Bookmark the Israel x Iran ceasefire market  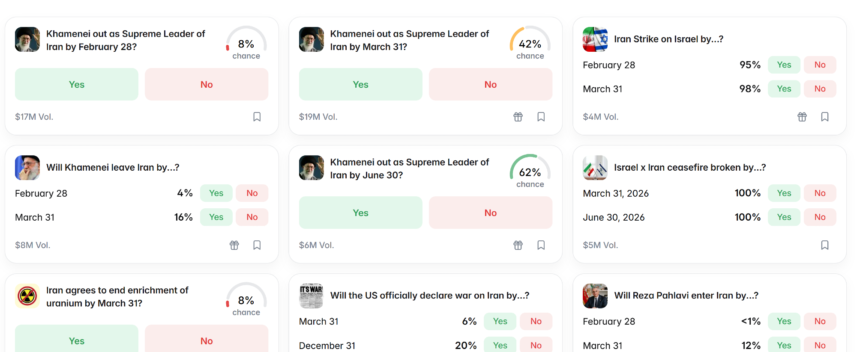[x=824, y=245]
